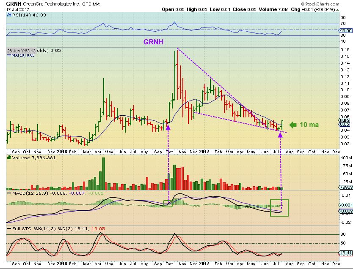Click the 80 stochastic axis label
353x269 pixels.
(x=343, y=234)
